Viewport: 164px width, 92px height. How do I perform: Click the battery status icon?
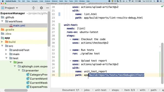(x=139, y=1)
